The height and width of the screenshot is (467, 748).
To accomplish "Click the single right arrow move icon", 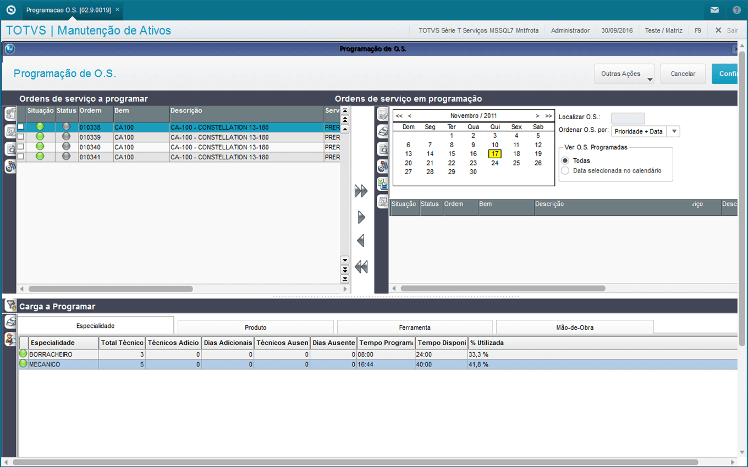I will (x=361, y=217).
